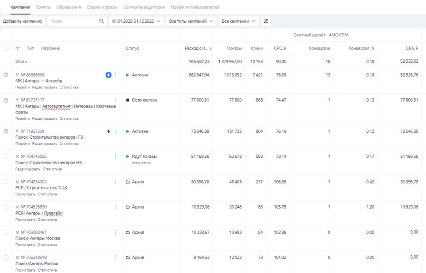Click the filter settings icon in toolbar

266,21
